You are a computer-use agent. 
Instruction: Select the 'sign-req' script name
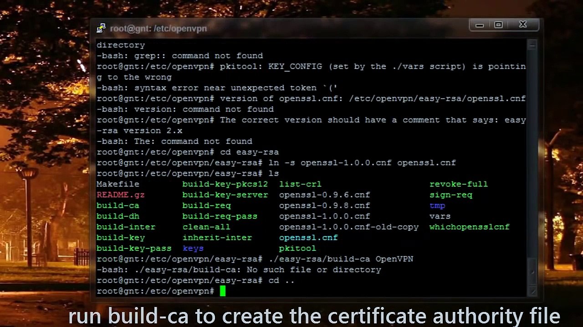click(x=451, y=195)
